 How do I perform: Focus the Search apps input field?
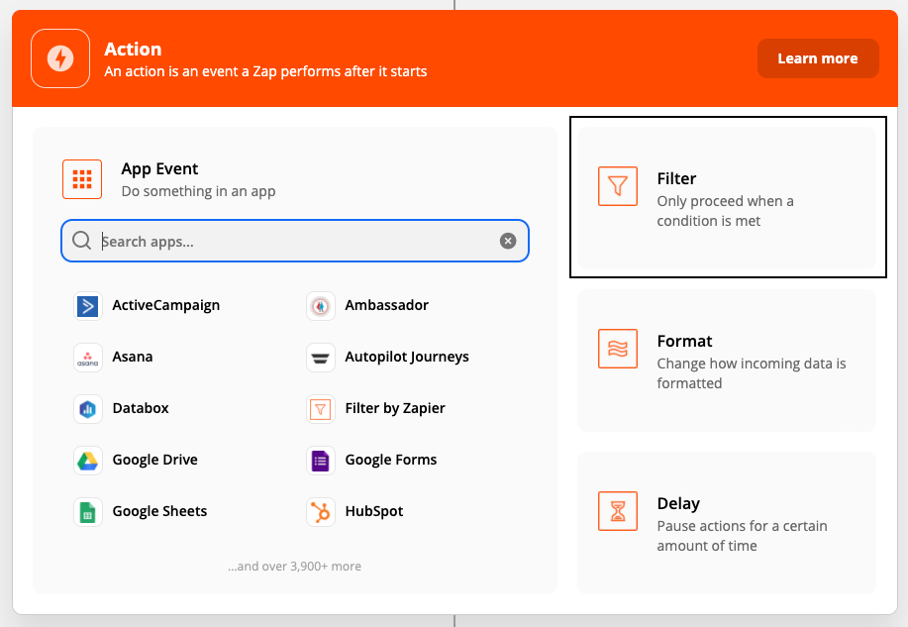point(295,241)
